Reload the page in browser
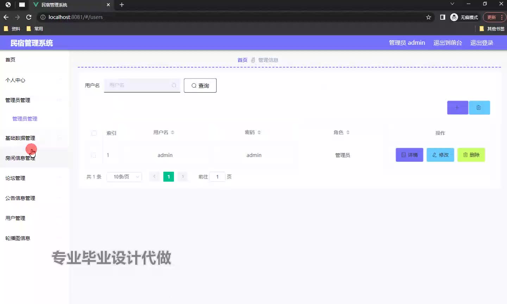Viewport: 507px width, 304px height. 29,17
